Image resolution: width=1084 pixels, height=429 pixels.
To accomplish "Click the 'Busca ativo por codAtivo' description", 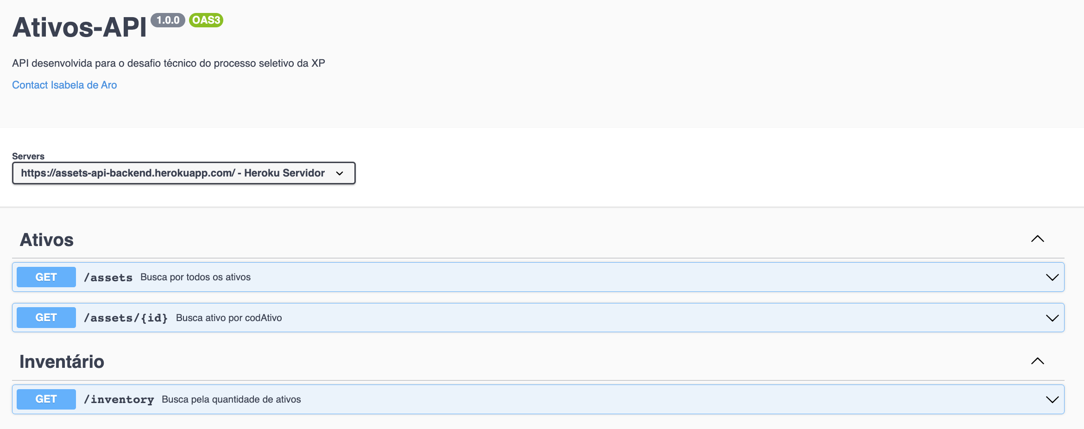I will pos(228,317).
